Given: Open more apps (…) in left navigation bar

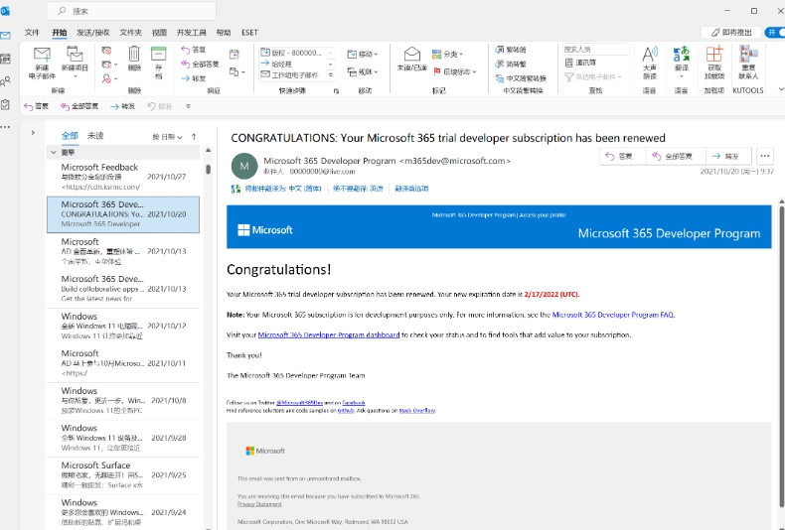Looking at the screenshot, I should 6,127.
